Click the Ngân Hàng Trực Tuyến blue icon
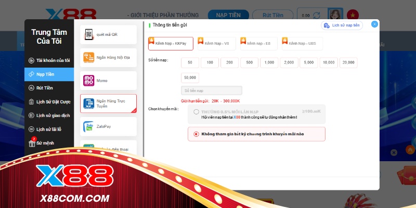This screenshot has height=208, width=416. tap(88, 103)
